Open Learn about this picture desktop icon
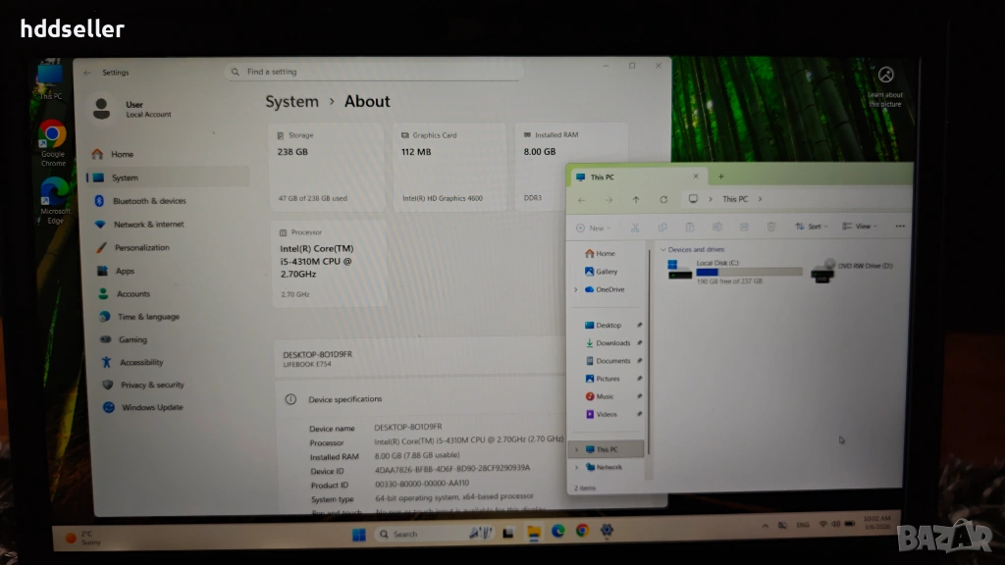The width and height of the screenshot is (1005, 565). (885, 87)
